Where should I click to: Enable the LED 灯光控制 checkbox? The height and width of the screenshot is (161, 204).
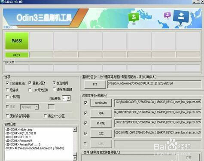point(30,90)
